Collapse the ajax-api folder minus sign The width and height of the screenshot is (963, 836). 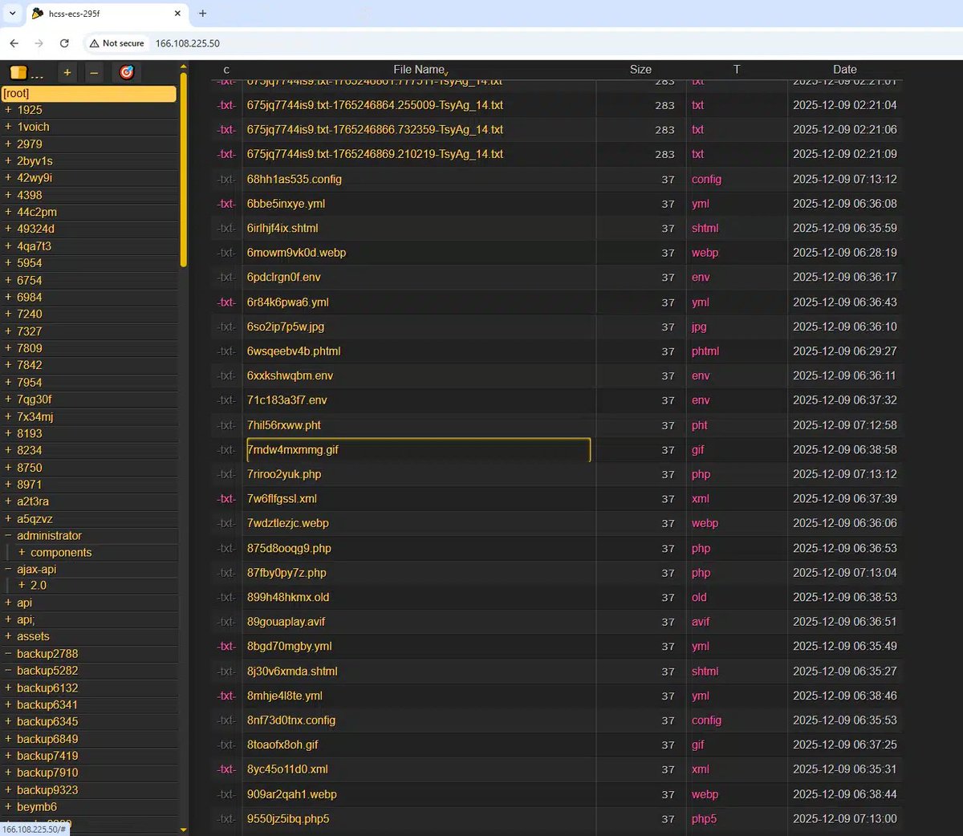8,569
